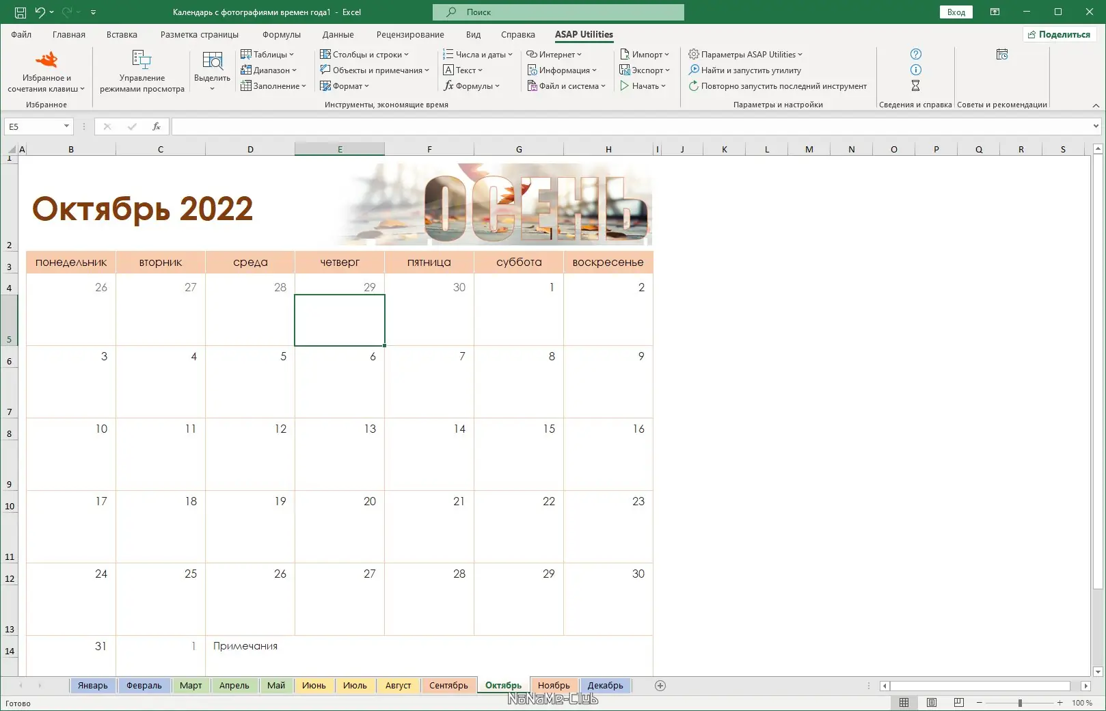Open the Диапазон dropdown menu
Screen dimensions: 1106x711
click(269, 70)
